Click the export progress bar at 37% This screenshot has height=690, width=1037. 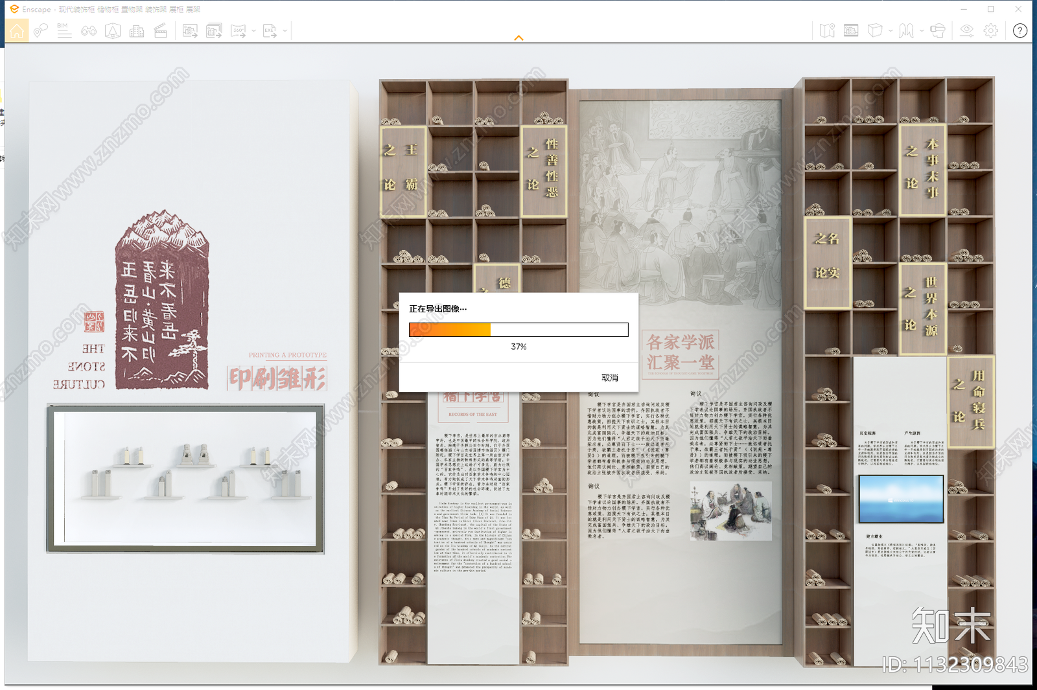[x=518, y=330]
